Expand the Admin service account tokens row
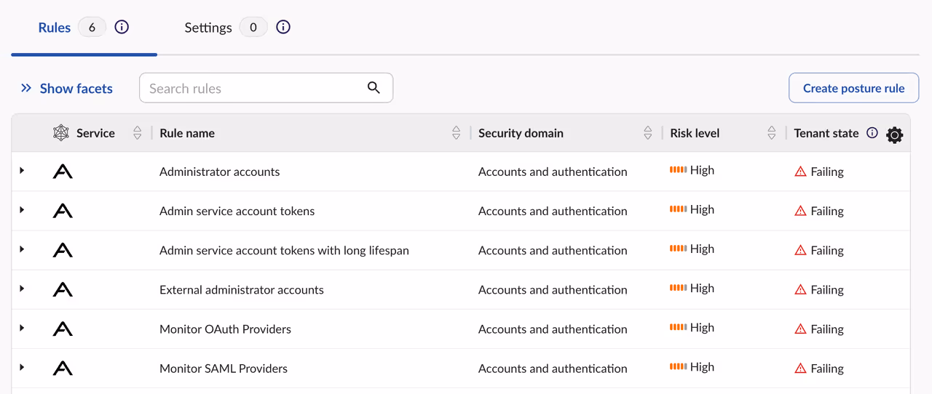 click(x=22, y=210)
